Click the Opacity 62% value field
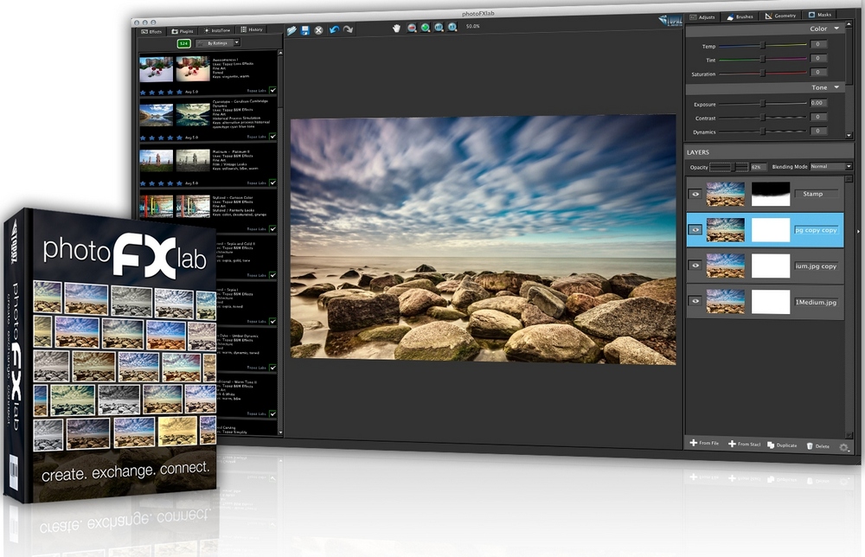 (757, 167)
